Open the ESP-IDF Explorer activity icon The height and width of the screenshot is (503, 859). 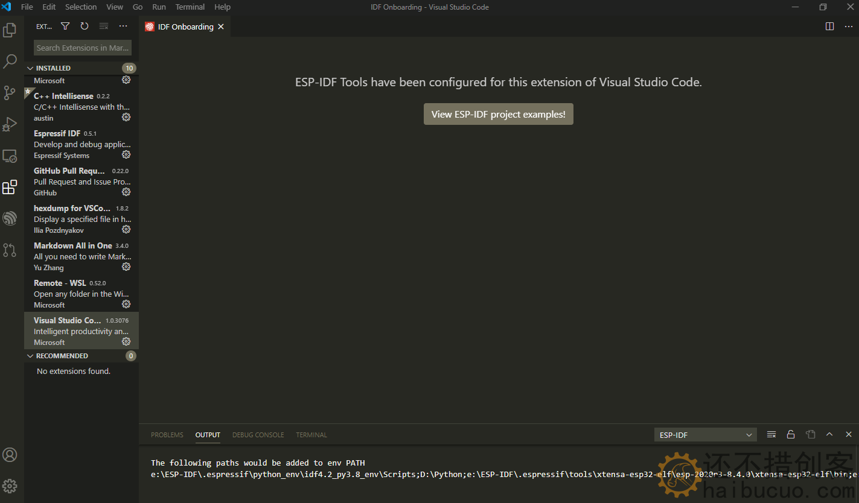[x=10, y=218]
